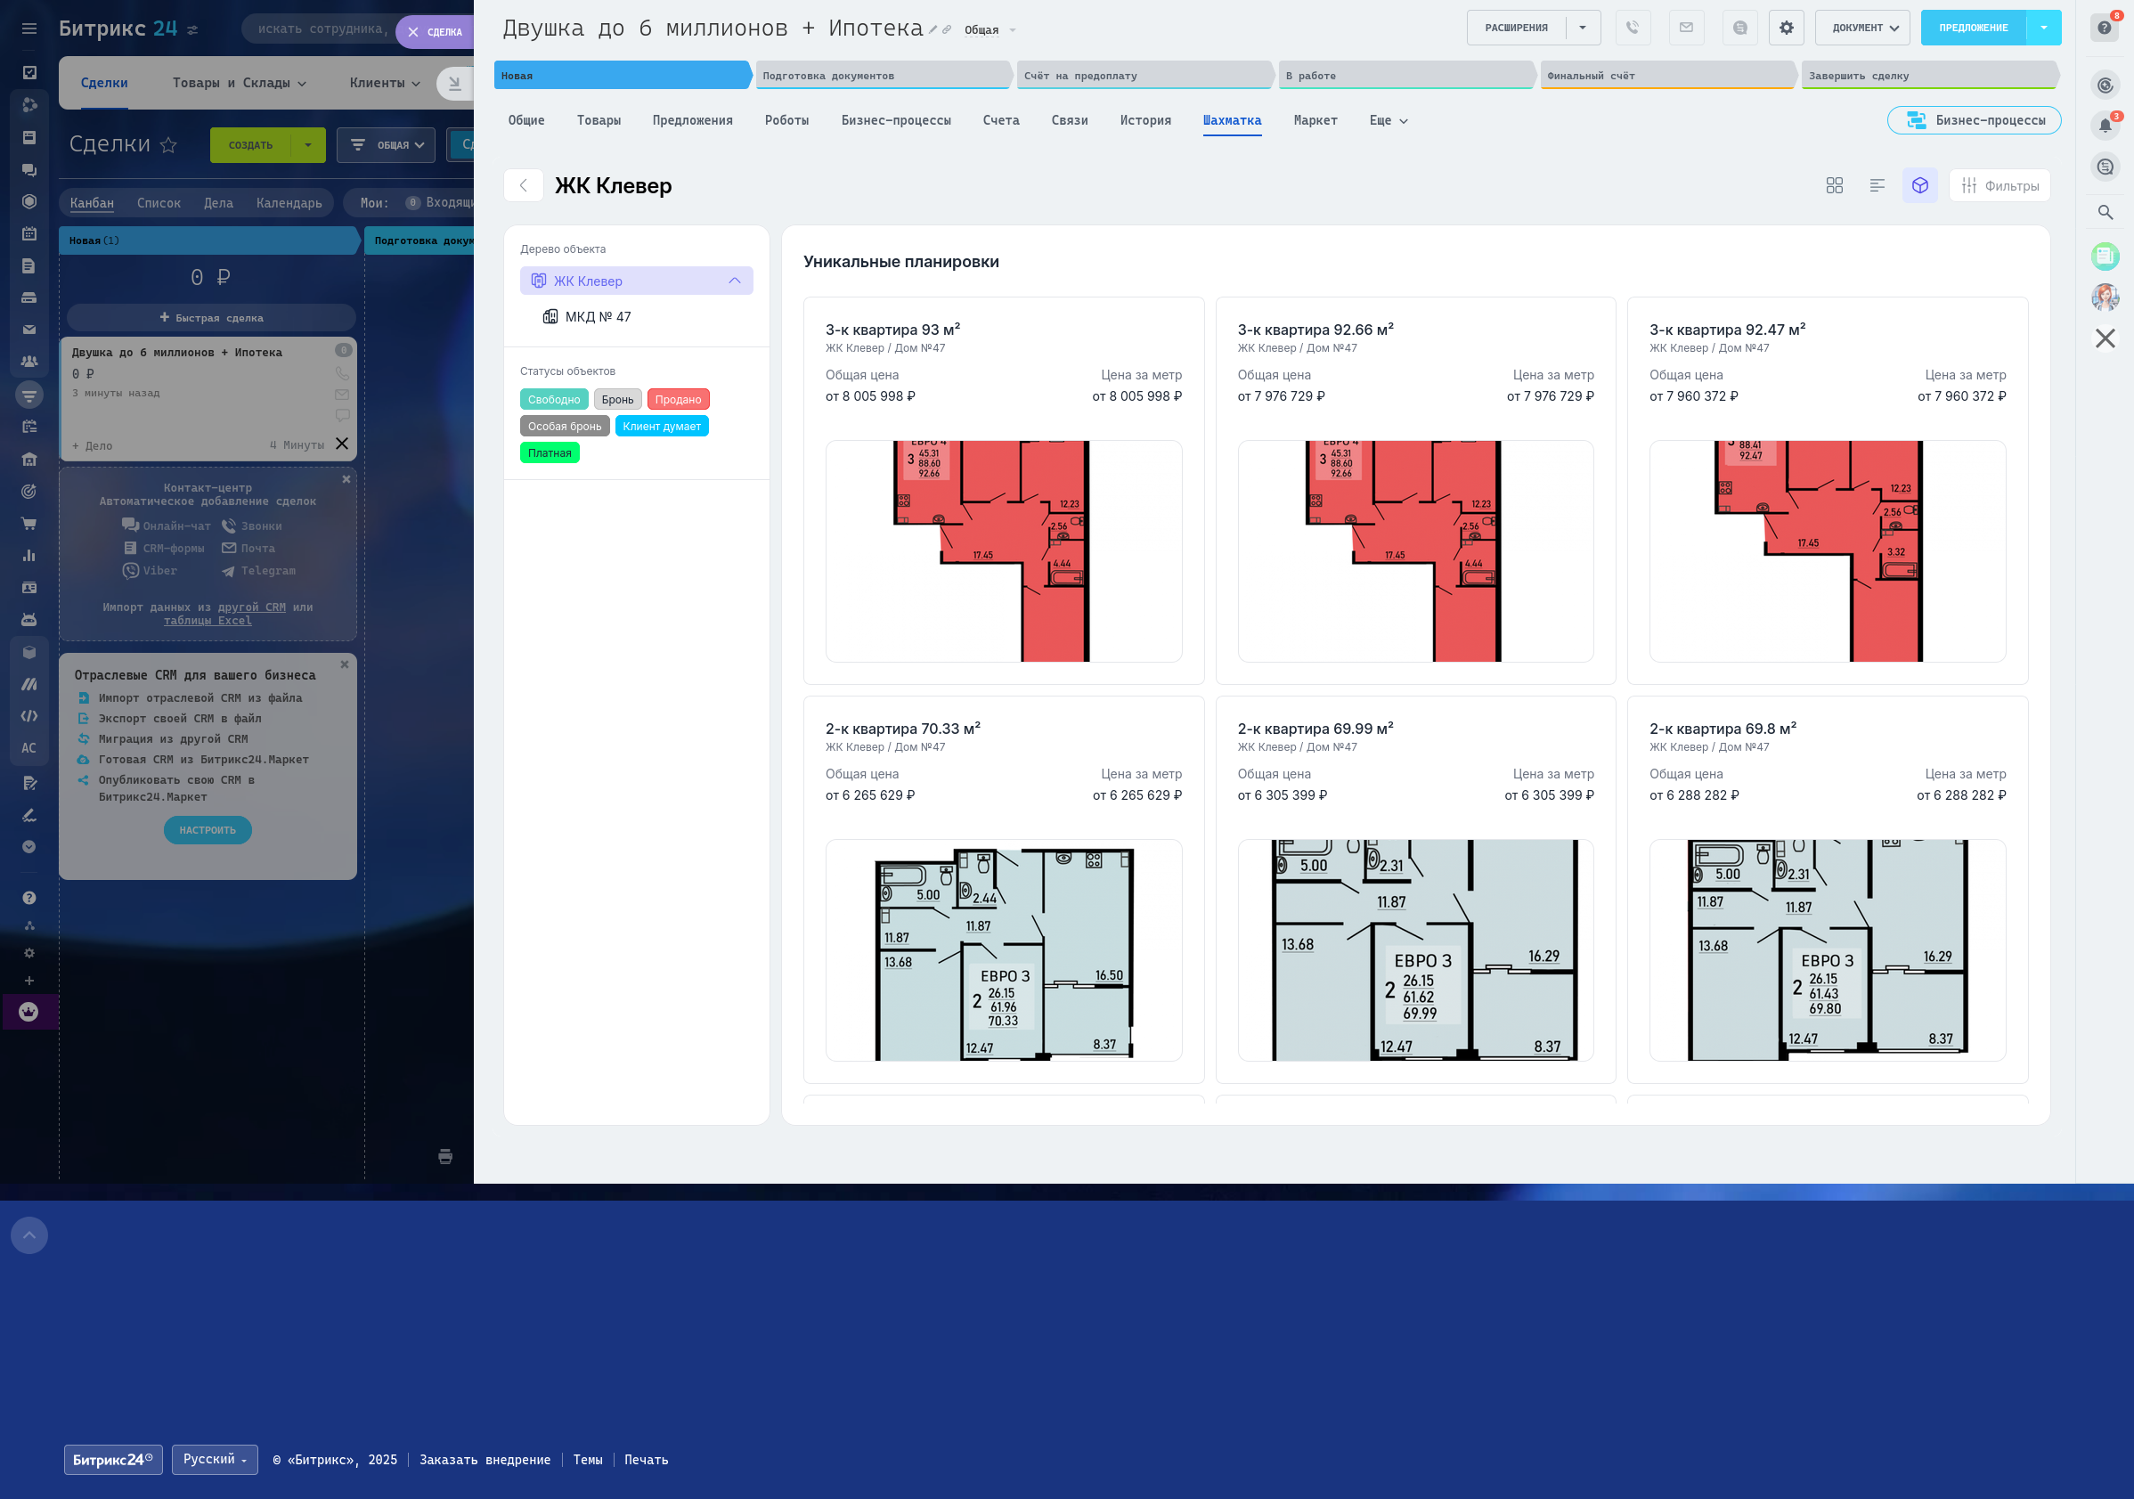
Task: Expand the Еще tab menu
Action: [1388, 121]
